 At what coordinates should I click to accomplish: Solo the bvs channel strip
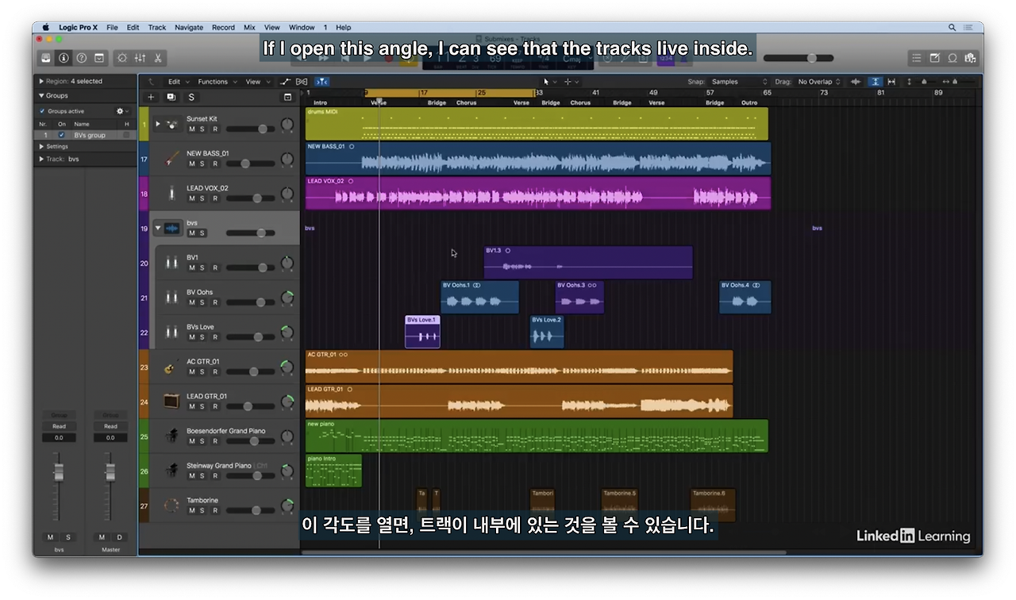tap(67, 537)
